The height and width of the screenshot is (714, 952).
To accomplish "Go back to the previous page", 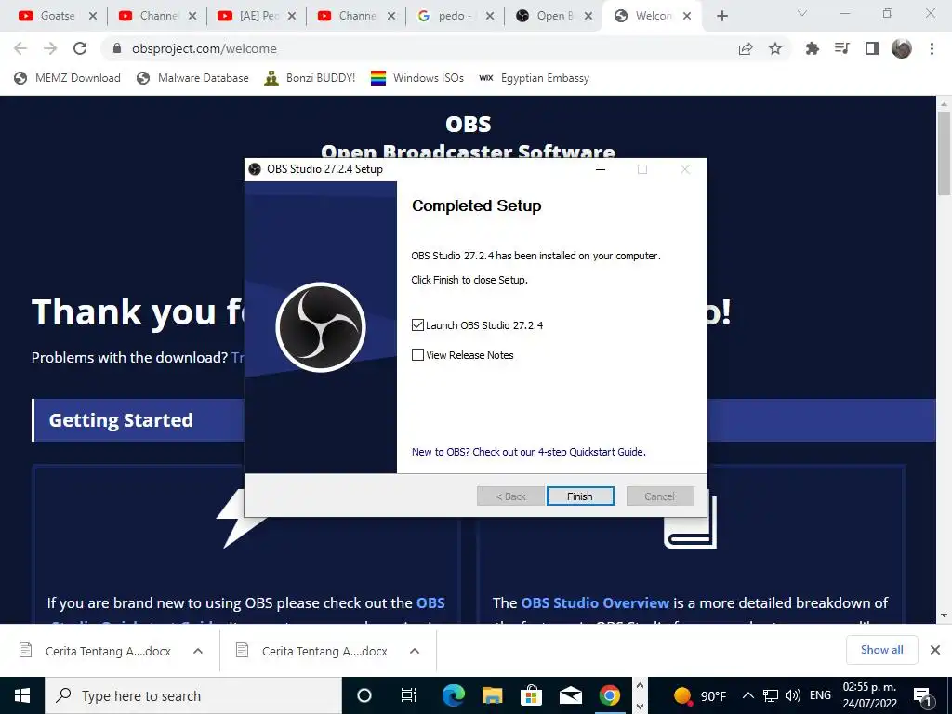I will pos(20,48).
